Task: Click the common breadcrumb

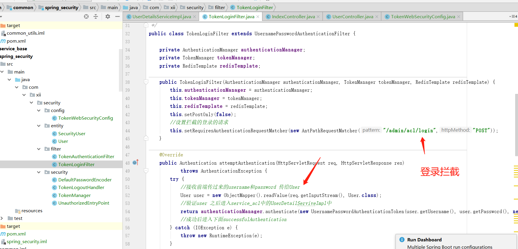Action: [x=23, y=7]
